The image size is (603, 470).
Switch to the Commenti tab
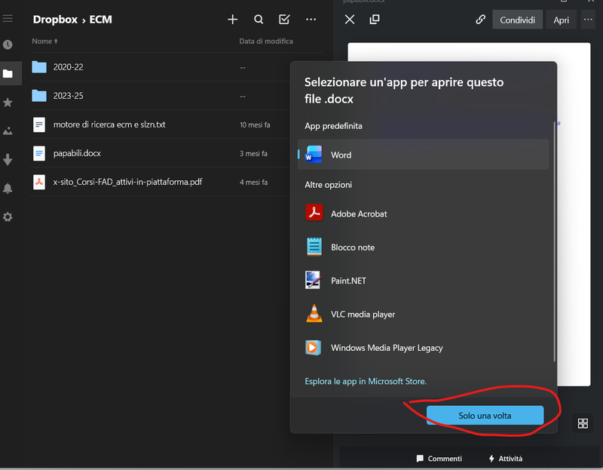coord(439,458)
